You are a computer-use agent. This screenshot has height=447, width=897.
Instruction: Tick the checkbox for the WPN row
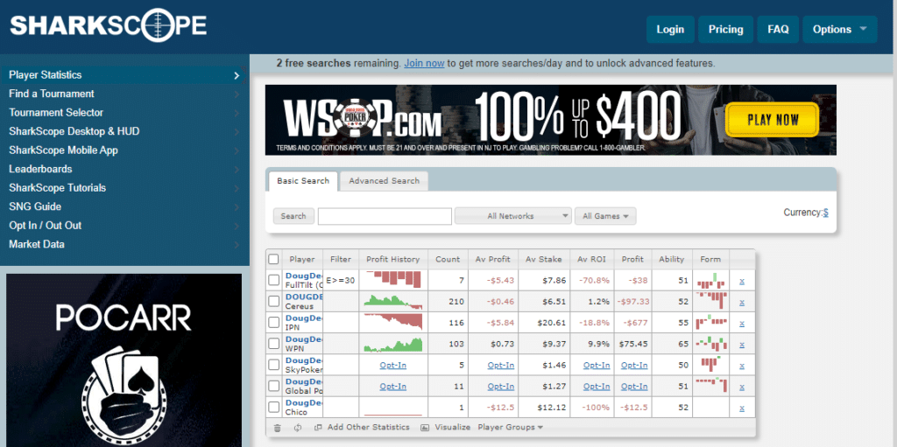click(x=273, y=343)
